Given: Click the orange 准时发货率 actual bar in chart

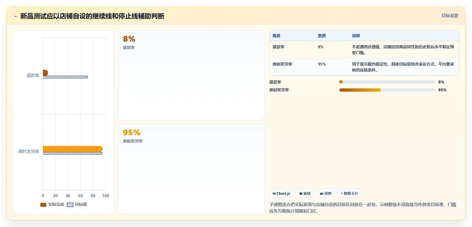Looking at the screenshot, I should click(x=73, y=149).
